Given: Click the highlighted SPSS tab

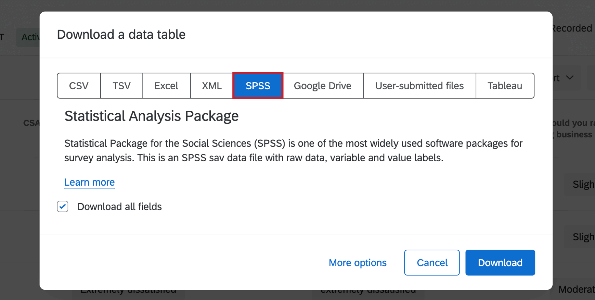Looking at the screenshot, I should point(258,86).
